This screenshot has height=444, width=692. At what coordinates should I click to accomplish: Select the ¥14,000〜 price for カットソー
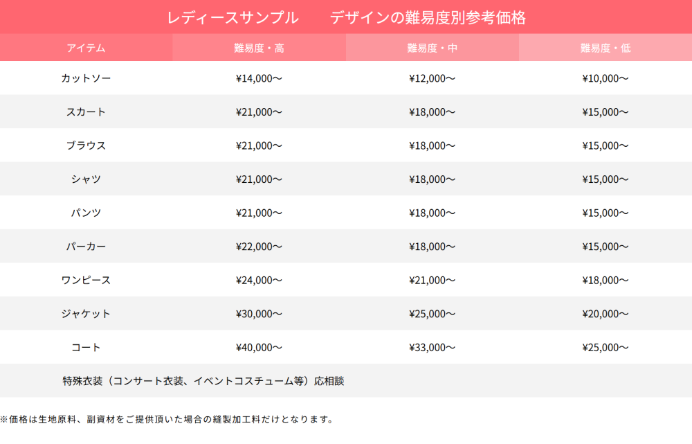pos(259,78)
